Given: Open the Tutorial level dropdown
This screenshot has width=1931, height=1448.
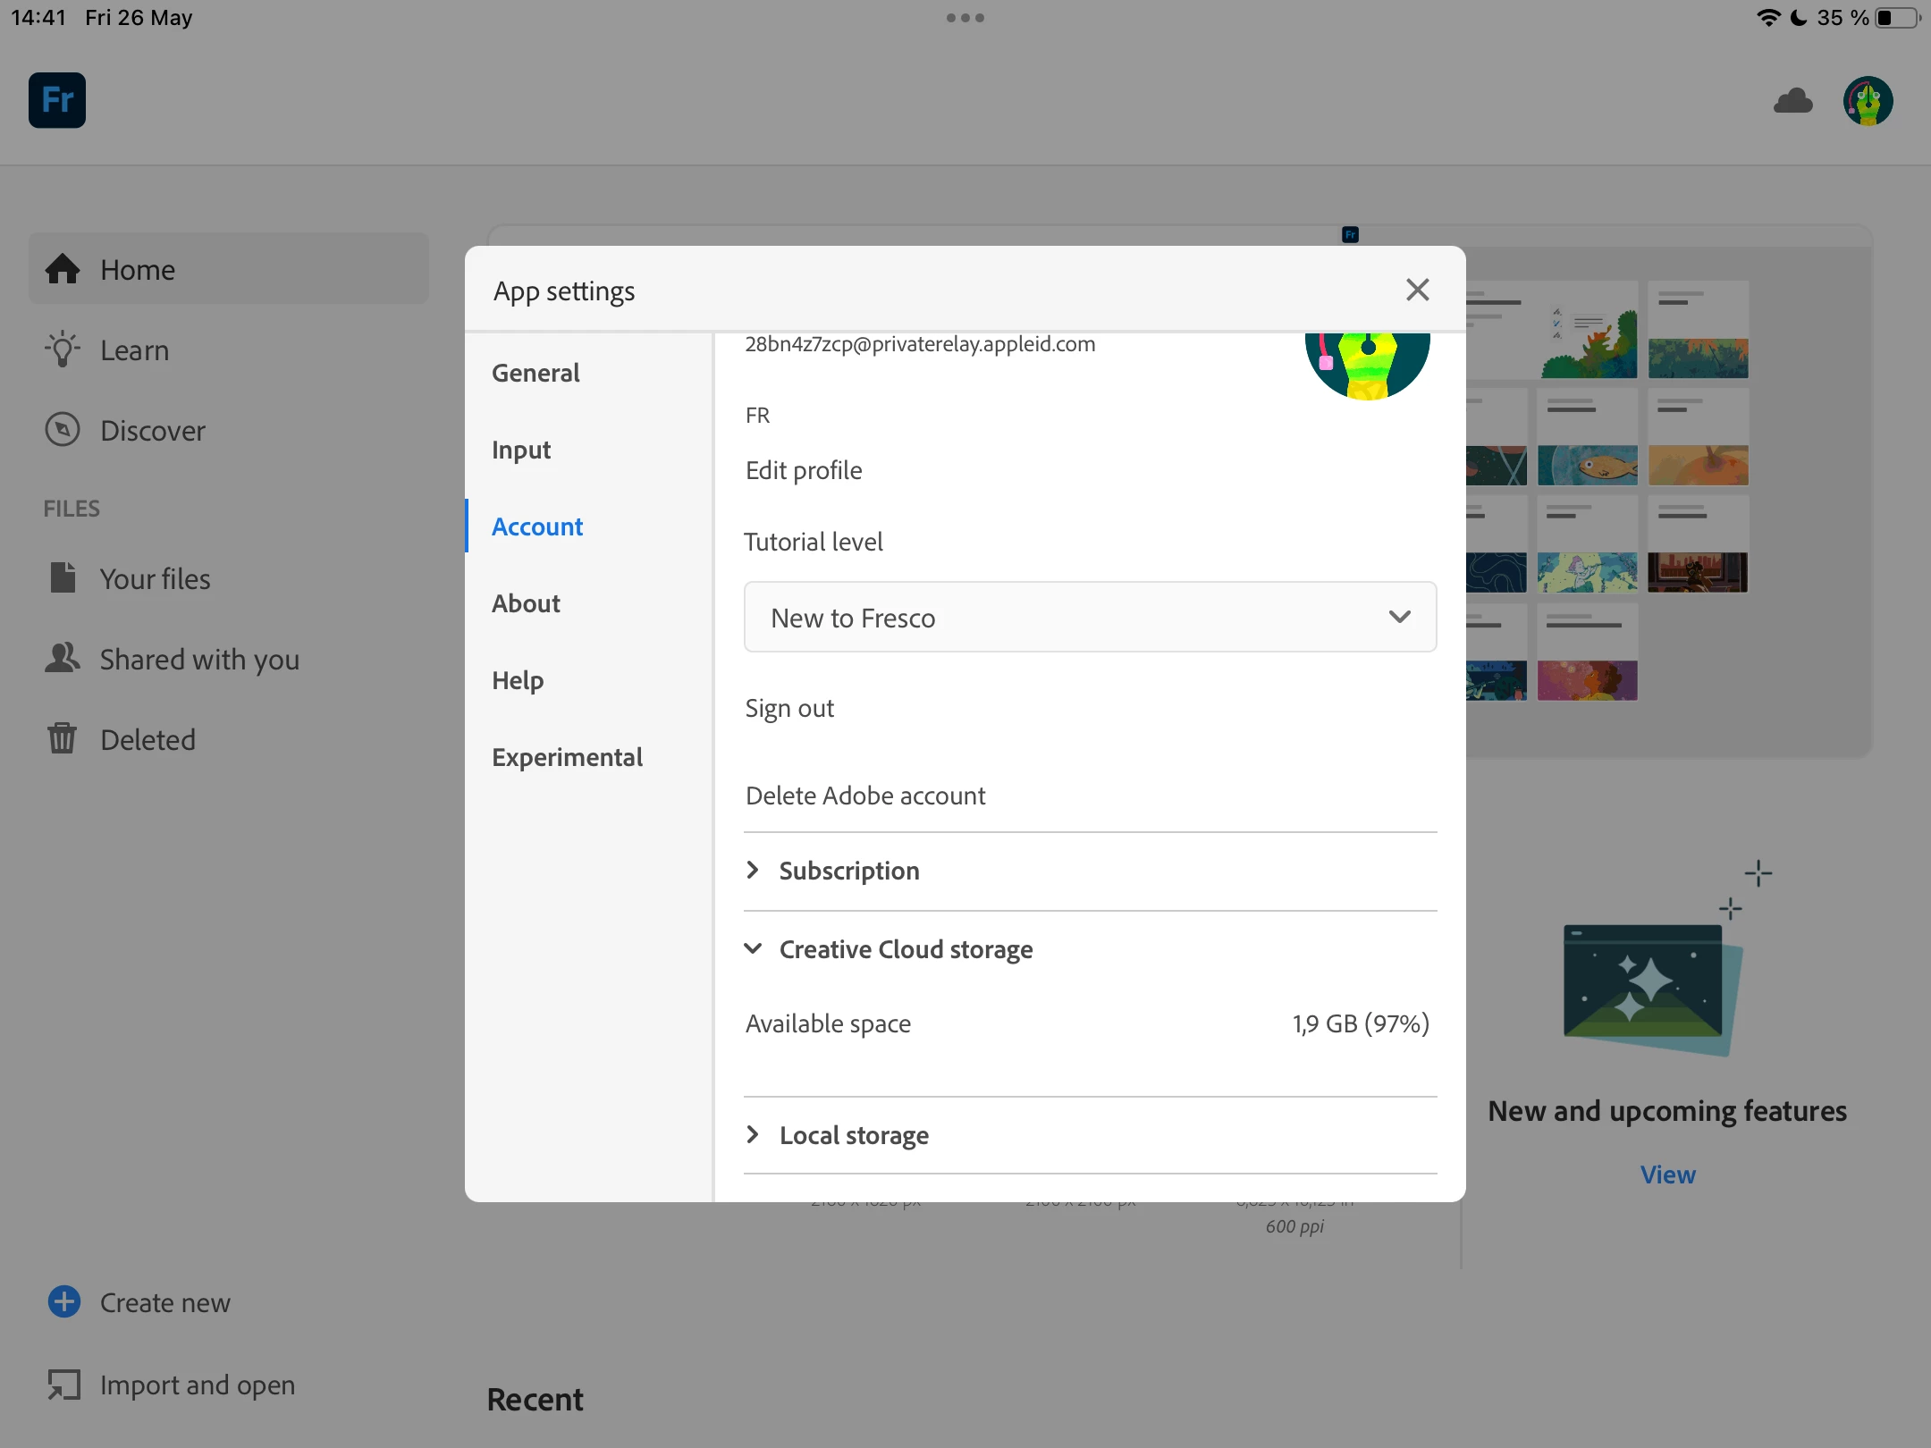Looking at the screenshot, I should tap(1090, 617).
